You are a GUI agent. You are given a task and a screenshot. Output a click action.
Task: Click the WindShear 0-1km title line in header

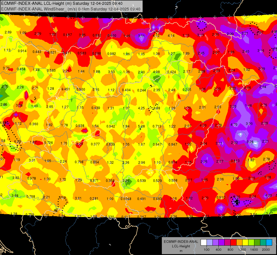pyautogui.click(x=71, y=9)
